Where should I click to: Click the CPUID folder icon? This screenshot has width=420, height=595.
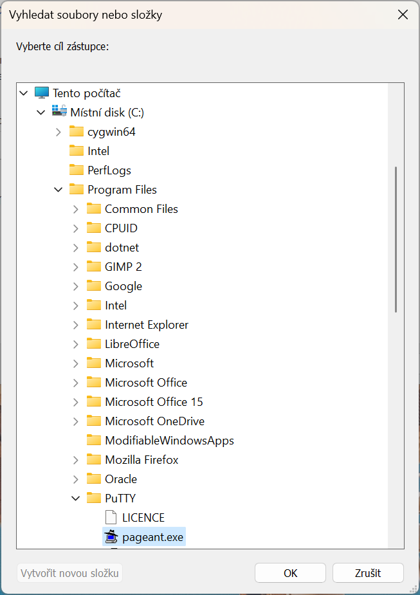point(94,228)
